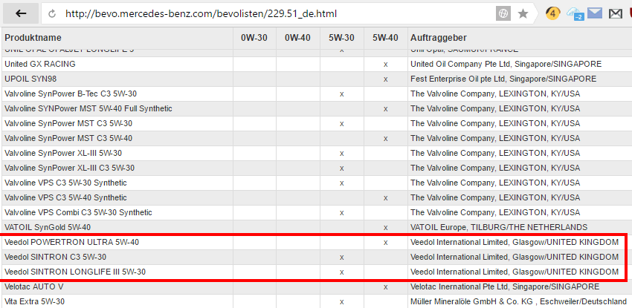This screenshot has width=632, height=308.
Task: Click the globe translate icon in address bar
Action: point(503,13)
